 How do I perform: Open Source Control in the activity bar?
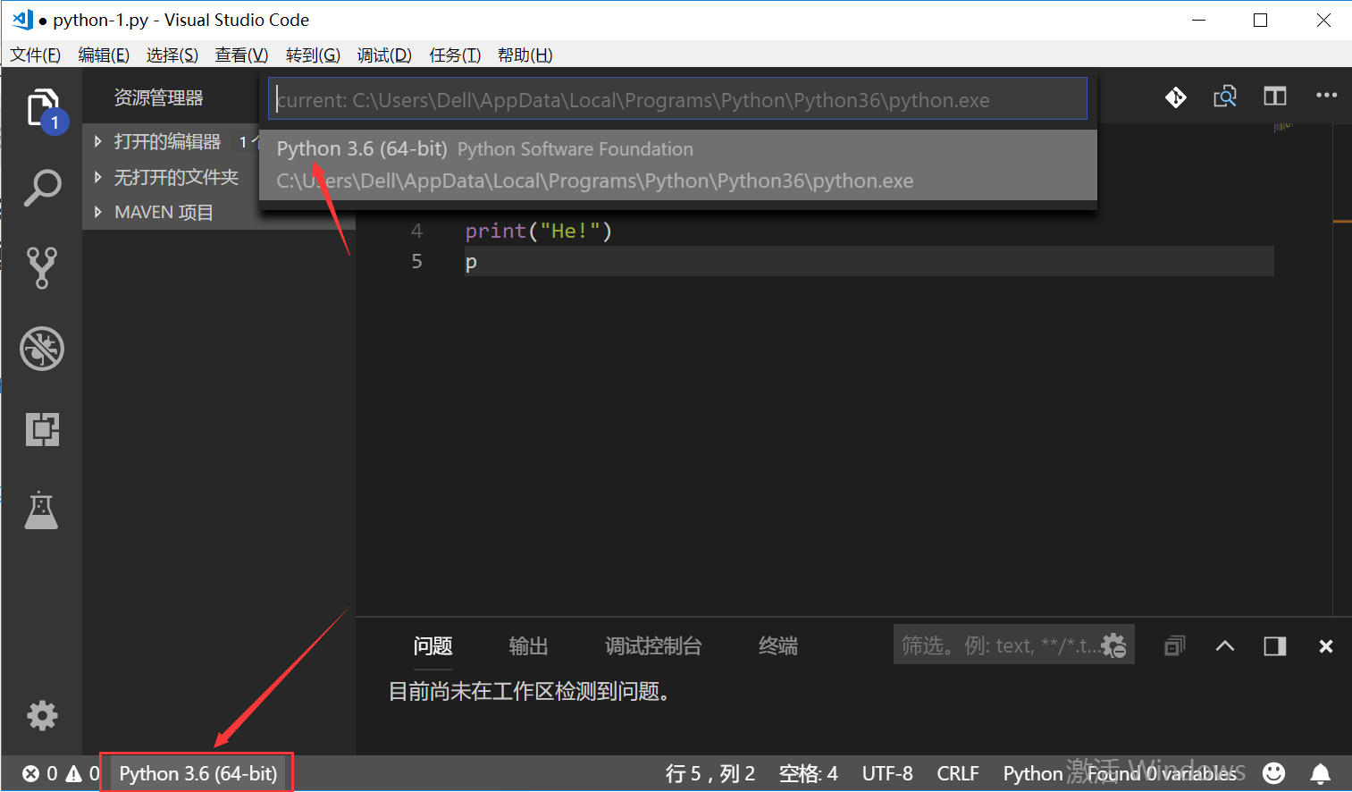click(42, 268)
